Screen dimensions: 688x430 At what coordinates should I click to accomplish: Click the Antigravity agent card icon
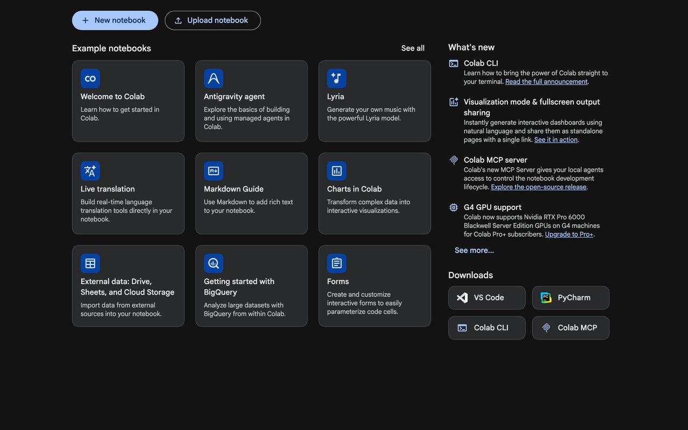point(213,78)
